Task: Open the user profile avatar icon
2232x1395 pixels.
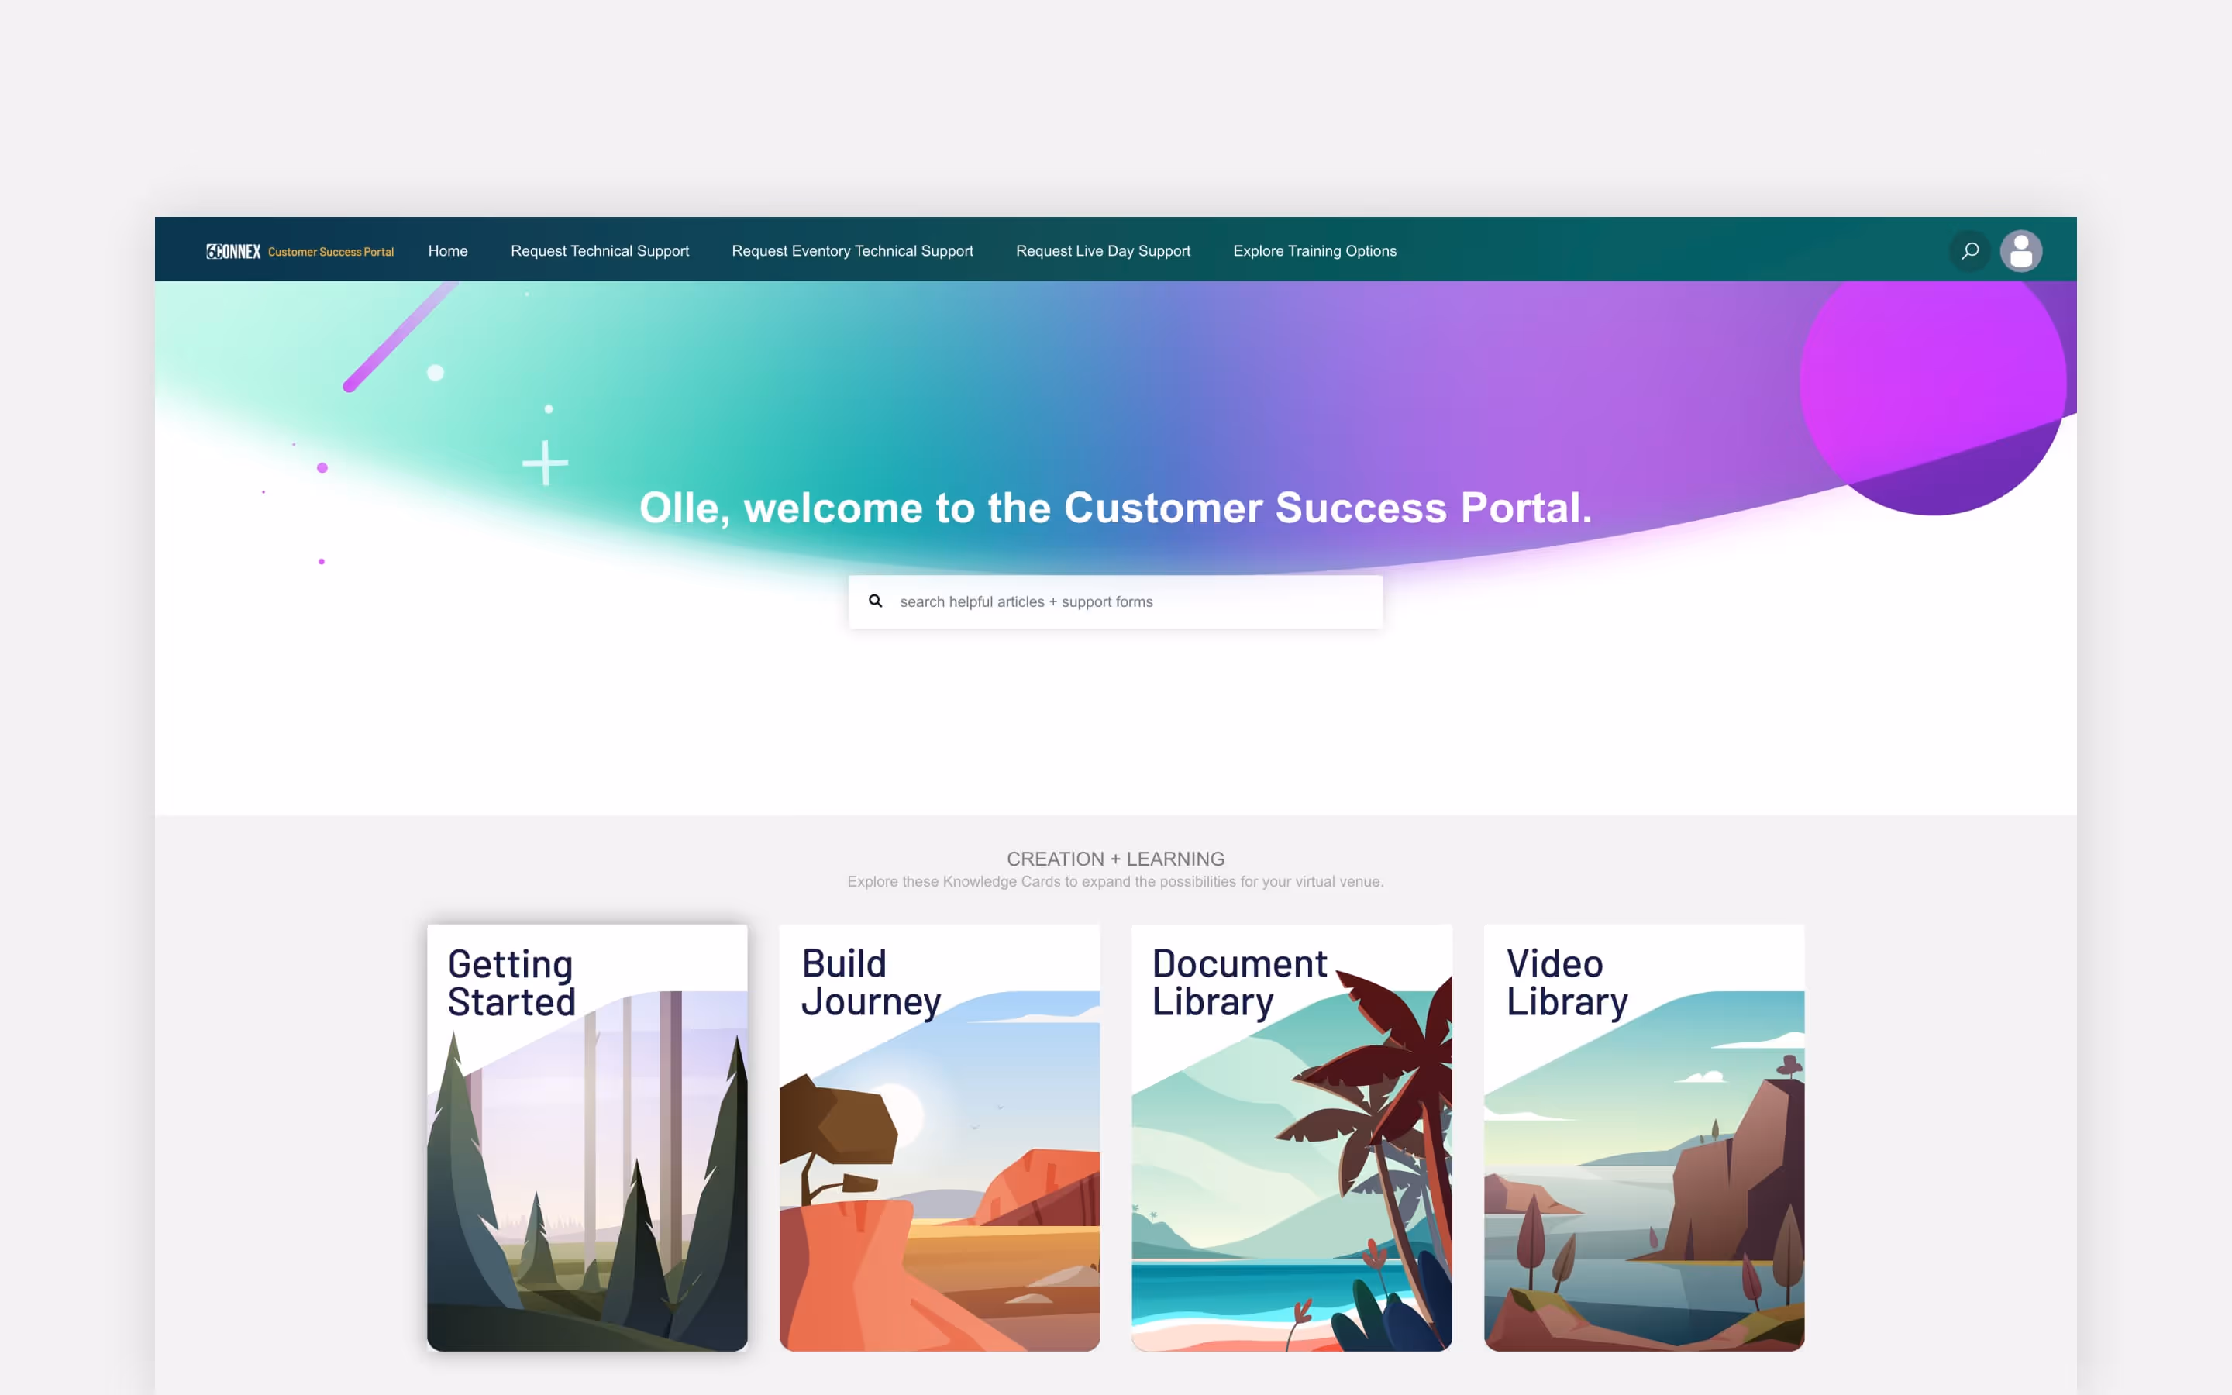Action: coord(2020,251)
